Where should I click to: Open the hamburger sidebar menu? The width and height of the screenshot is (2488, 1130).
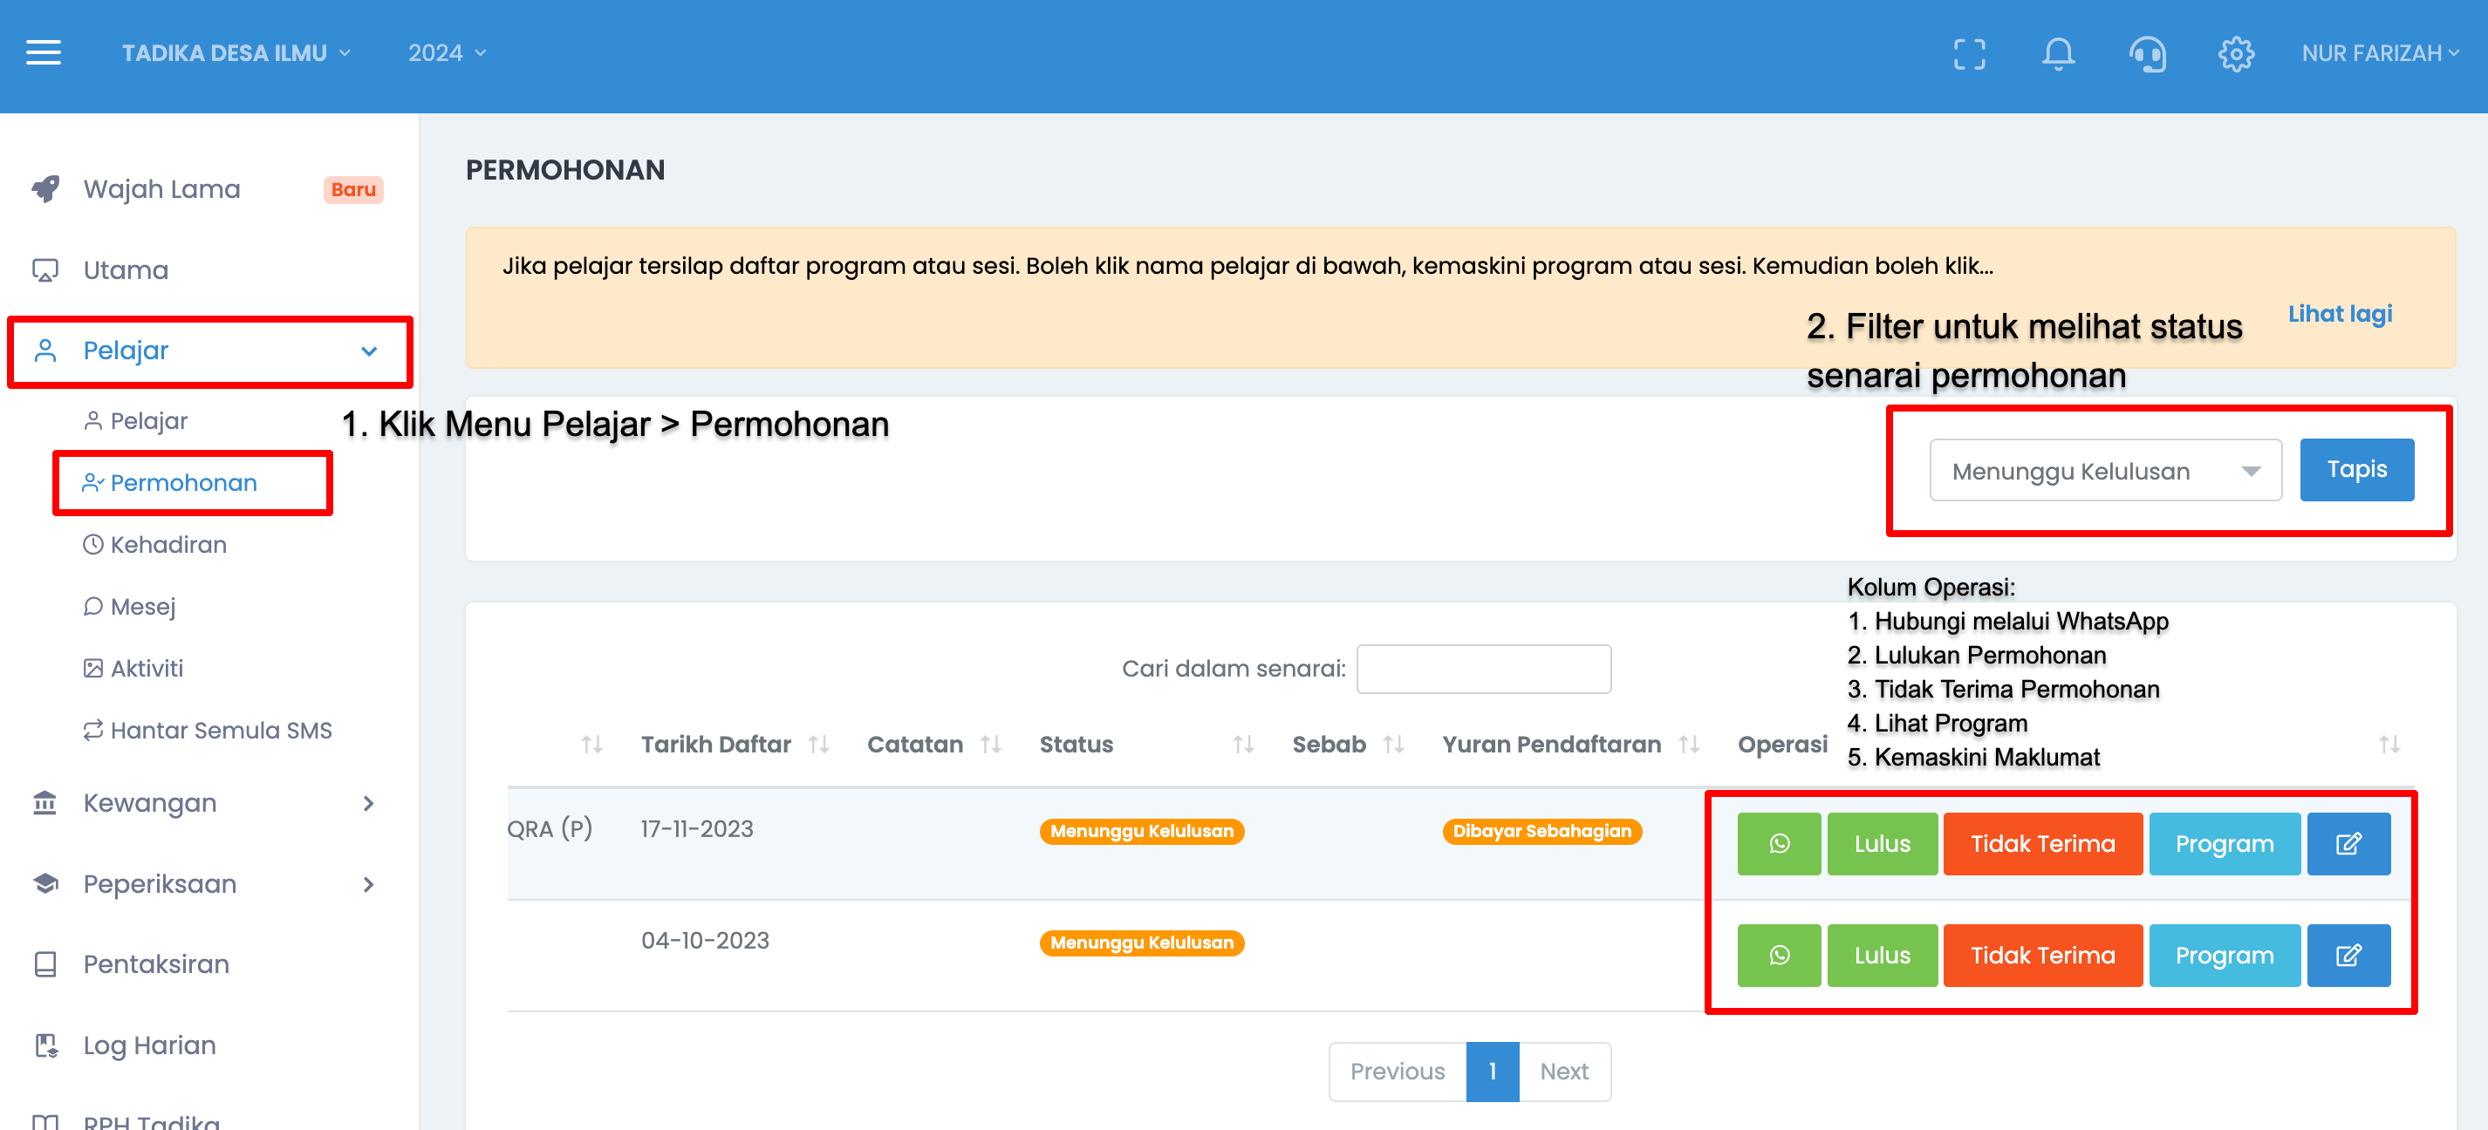tap(44, 53)
